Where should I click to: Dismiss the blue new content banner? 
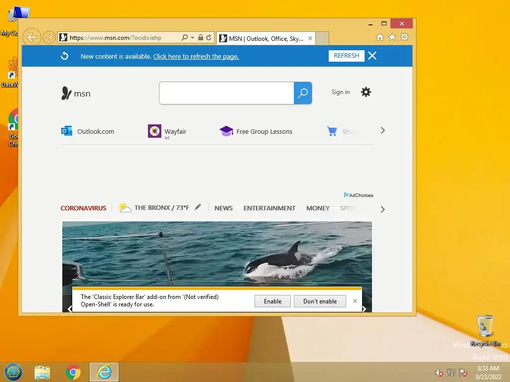[373, 56]
